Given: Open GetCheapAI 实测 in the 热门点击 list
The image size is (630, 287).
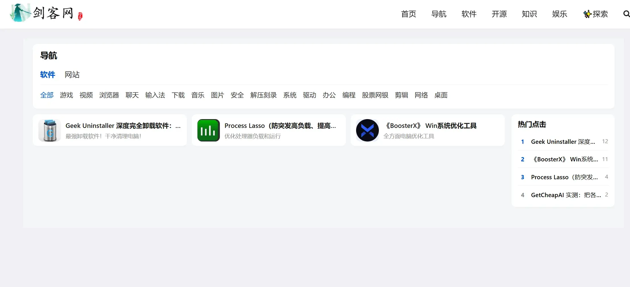Looking at the screenshot, I should point(566,195).
